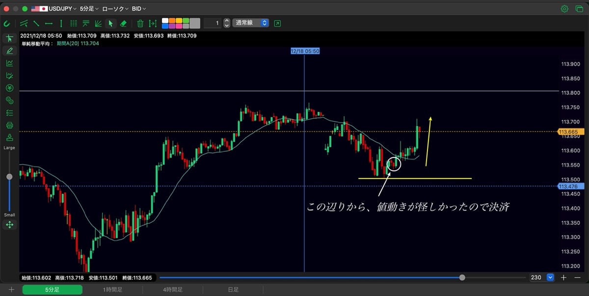This screenshot has width=589, height=296.
Task: Click the yen currency icon in the sidebar
Action: 9,88
